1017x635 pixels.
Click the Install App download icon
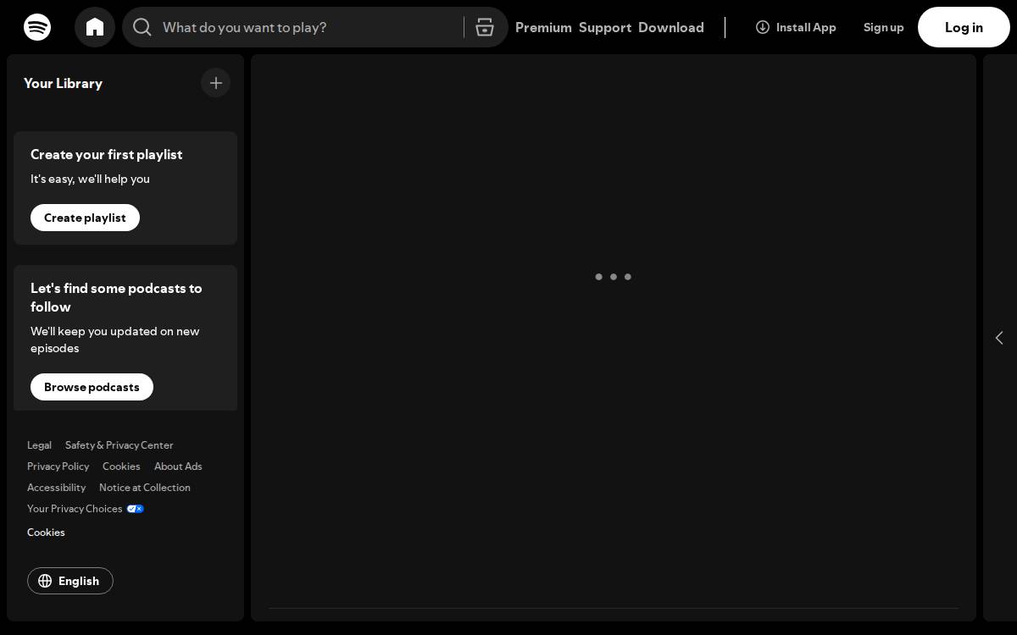click(x=763, y=27)
